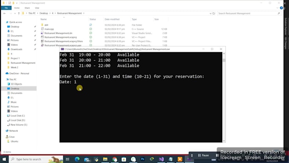The width and height of the screenshot is (289, 163).
Task: Pause the Icecream screen recording
Action: [203, 155]
